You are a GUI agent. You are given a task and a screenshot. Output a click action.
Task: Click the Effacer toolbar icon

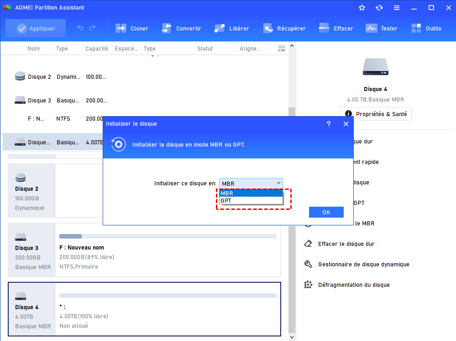click(x=325, y=28)
